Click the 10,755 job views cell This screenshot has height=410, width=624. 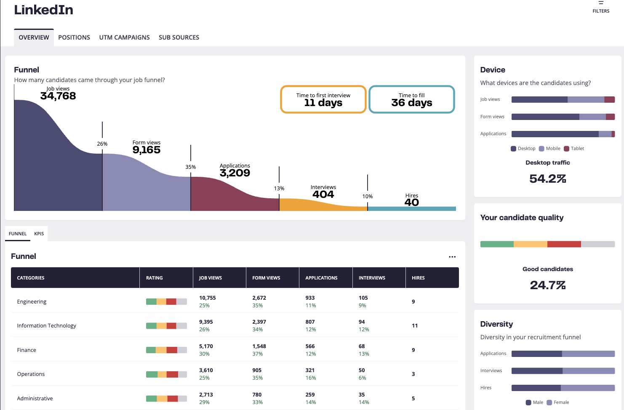[208, 298]
